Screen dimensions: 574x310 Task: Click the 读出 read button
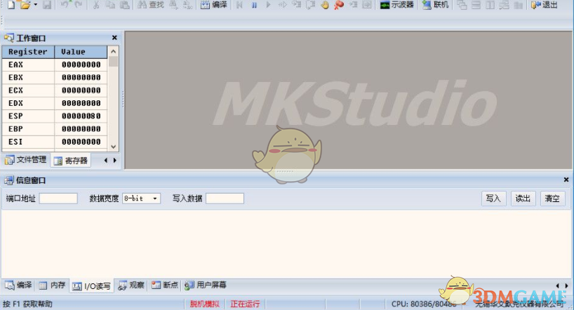click(523, 198)
